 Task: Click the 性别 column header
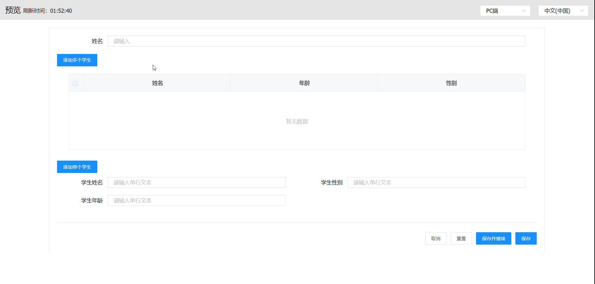(451, 83)
